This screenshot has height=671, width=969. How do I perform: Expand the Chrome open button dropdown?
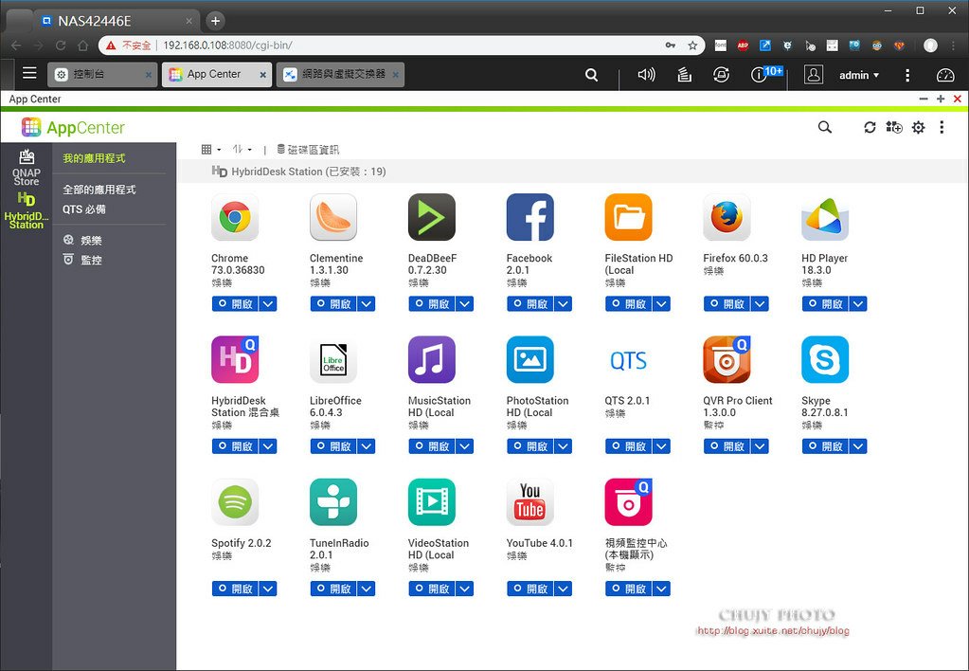(268, 303)
